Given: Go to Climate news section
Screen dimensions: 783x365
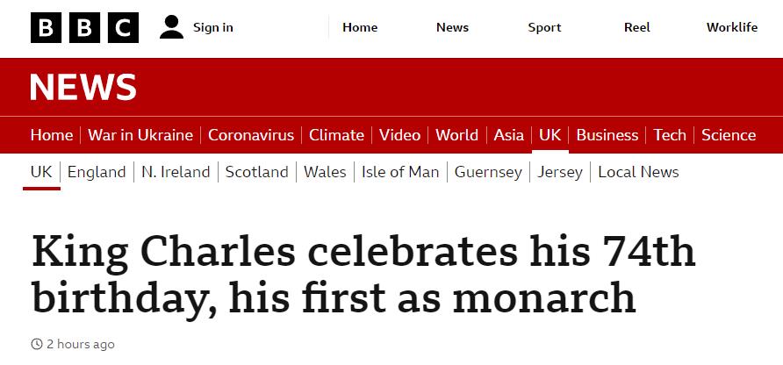Looking at the screenshot, I should click(336, 135).
